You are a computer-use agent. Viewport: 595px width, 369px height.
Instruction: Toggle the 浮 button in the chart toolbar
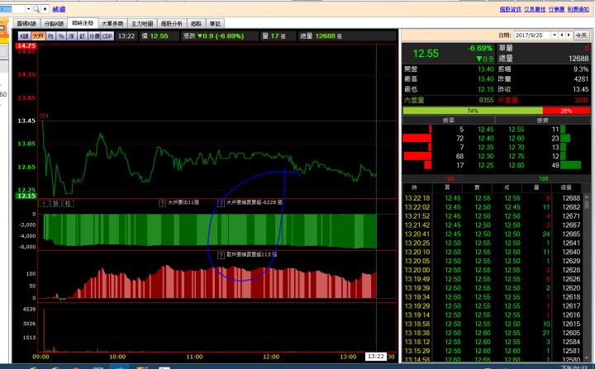(x=71, y=36)
